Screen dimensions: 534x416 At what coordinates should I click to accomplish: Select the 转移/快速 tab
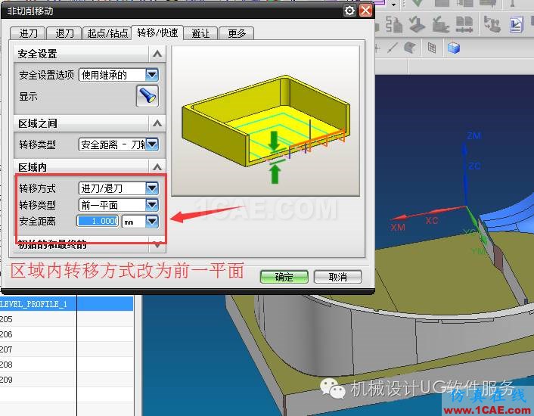[157, 33]
